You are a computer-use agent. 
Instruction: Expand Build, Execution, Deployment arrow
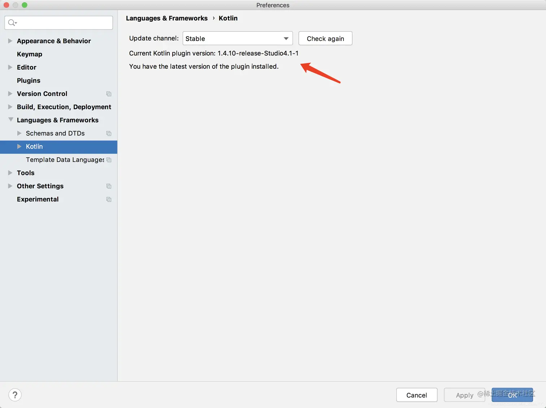point(10,107)
